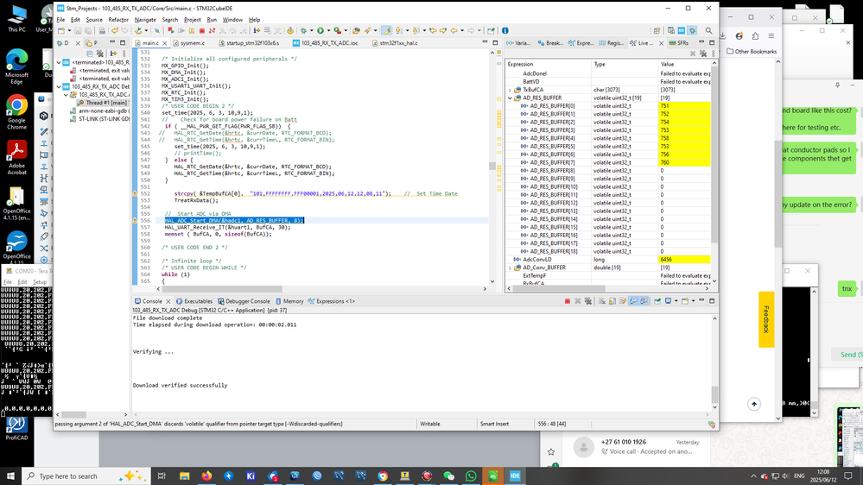Toggle Show Console When Standard Out Changes
Image resolution: width=863 pixels, height=485 pixels.
point(635,301)
